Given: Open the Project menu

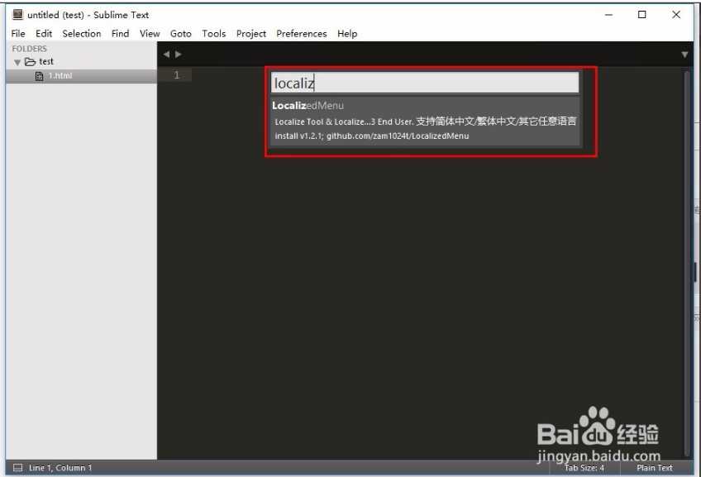Looking at the screenshot, I should (251, 34).
